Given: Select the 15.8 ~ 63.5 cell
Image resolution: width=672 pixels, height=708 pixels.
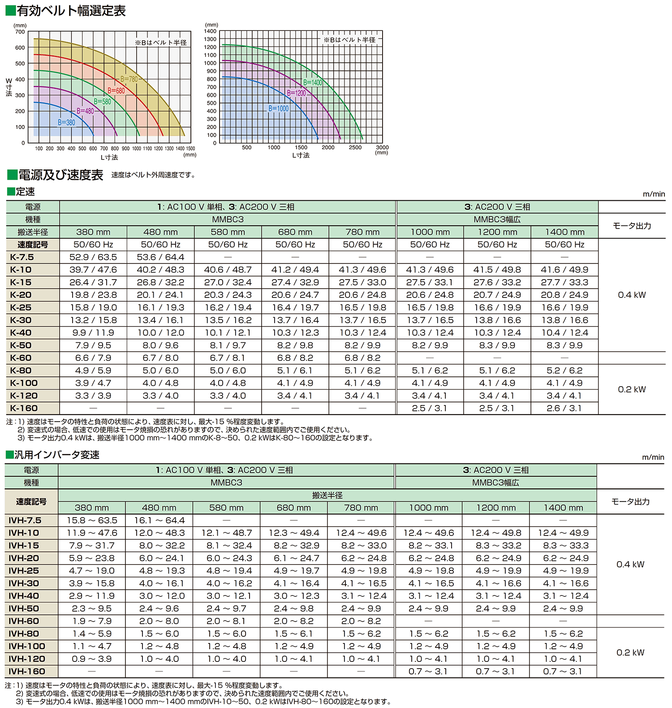Looking at the screenshot, I should pos(92,520).
